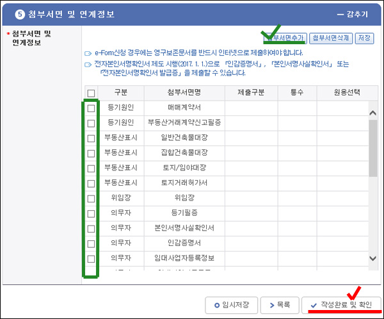Check the 집합건축물대장 row checkbox

tap(91, 153)
